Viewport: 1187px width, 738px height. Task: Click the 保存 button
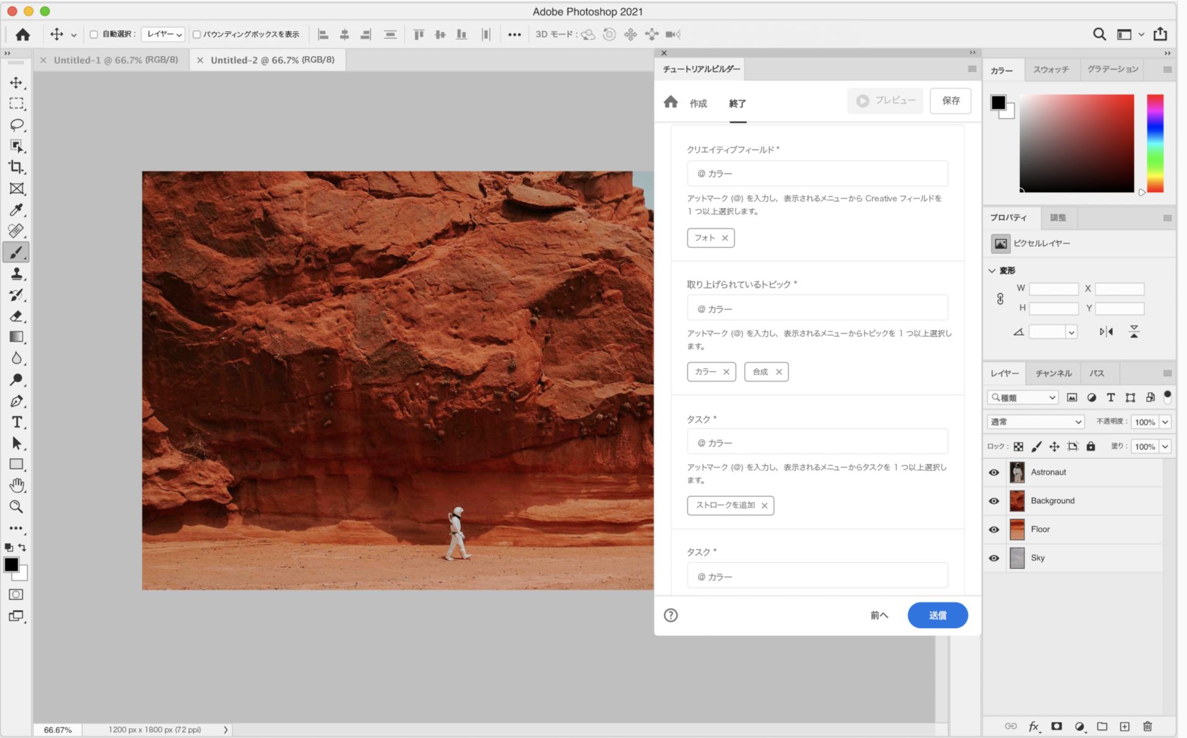(x=950, y=101)
